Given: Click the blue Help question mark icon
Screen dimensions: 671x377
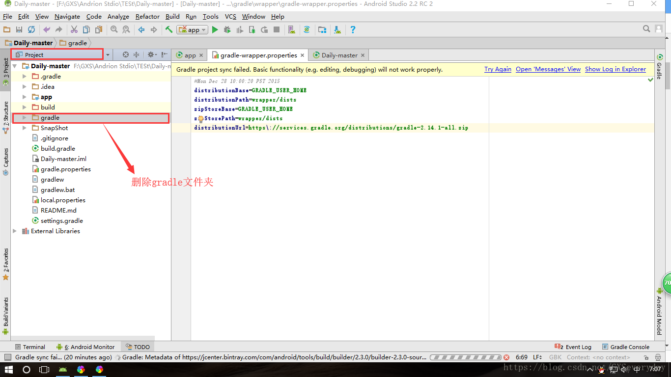Looking at the screenshot, I should pyautogui.click(x=353, y=30).
